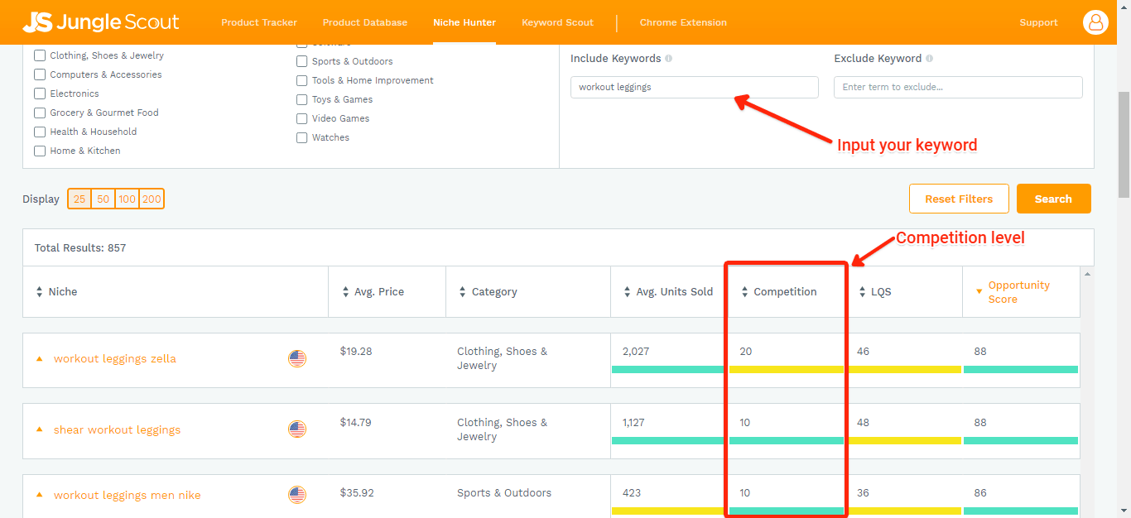This screenshot has width=1131, height=518.
Task: Check the Video Games category box
Action: [302, 118]
